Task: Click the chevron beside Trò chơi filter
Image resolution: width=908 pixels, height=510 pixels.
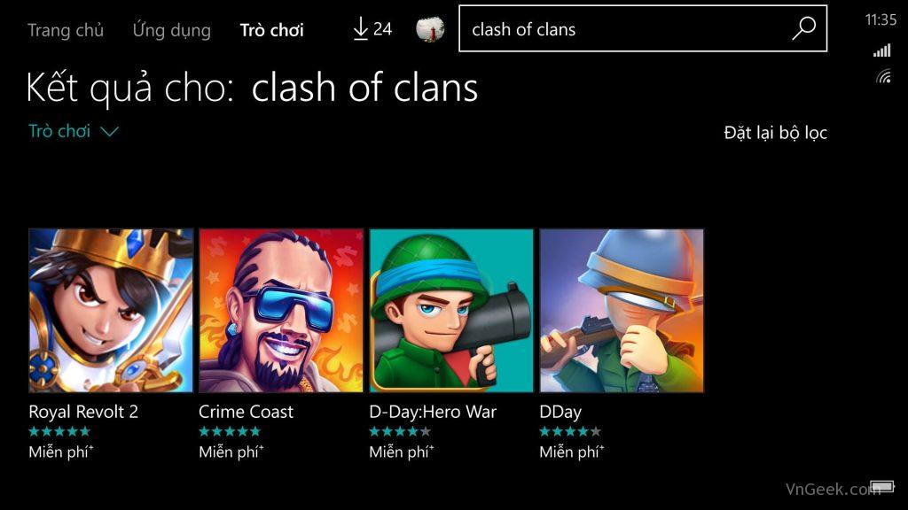Action: tap(109, 133)
